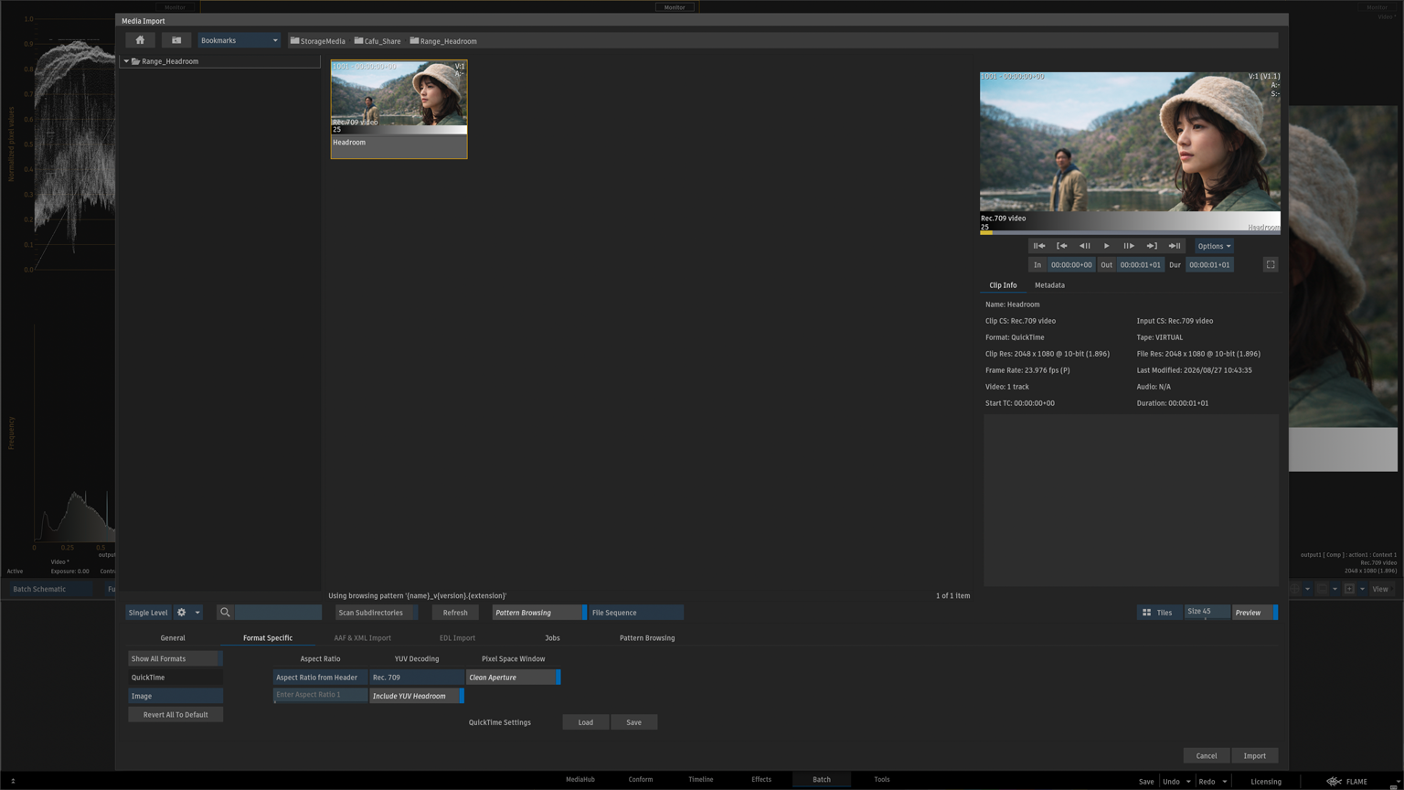Click the search magnifier icon
This screenshot has height=790, width=1404.
click(x=225, y=613)
